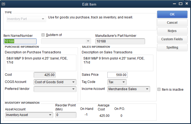
Task: Open Custom Fields
Action: click(172, 39)
